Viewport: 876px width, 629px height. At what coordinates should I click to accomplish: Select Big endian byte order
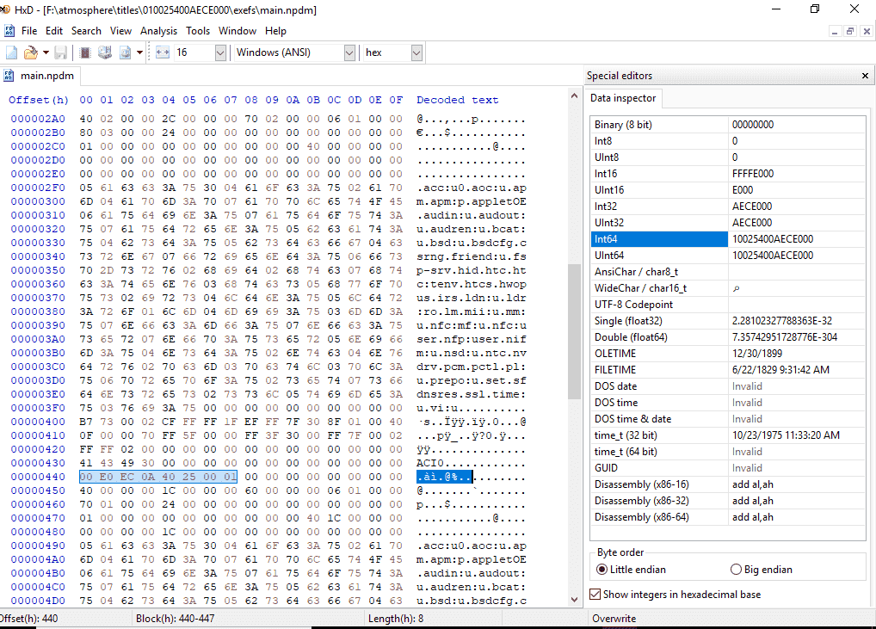click(x=762, y=570)
